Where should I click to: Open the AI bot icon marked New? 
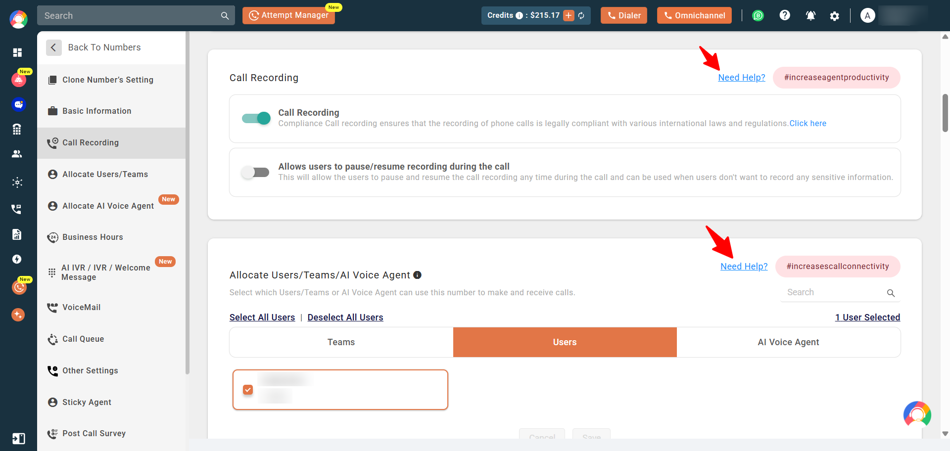(18, 79)
